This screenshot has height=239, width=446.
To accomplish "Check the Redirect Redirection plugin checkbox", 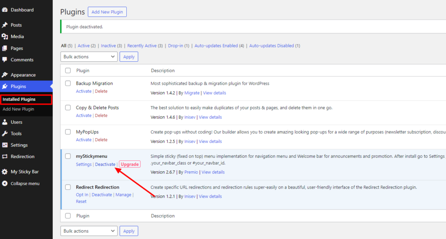I will pos(68,187).
